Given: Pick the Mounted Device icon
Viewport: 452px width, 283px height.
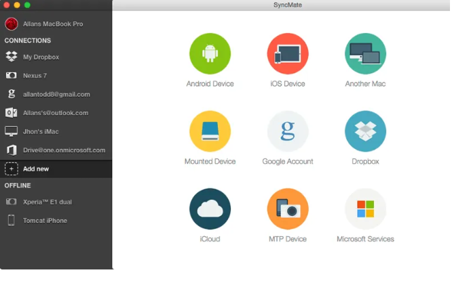Looking at the screenshot, I should pyautogui.click(x=210, y=131).
